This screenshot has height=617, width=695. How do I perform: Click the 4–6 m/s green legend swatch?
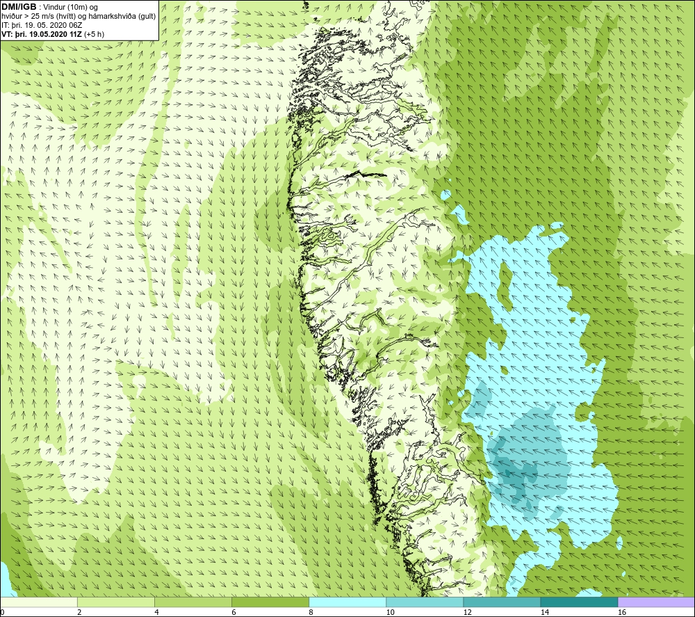(193, 602)
